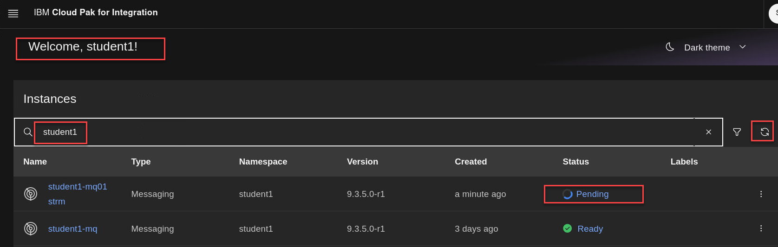Viewport: 778px width, 247px height.
Task: Clear the student1 search text
Action: 708,132
